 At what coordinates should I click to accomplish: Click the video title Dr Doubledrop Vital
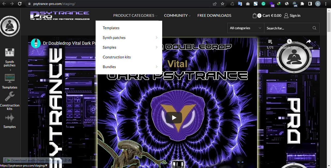(69, 43)
